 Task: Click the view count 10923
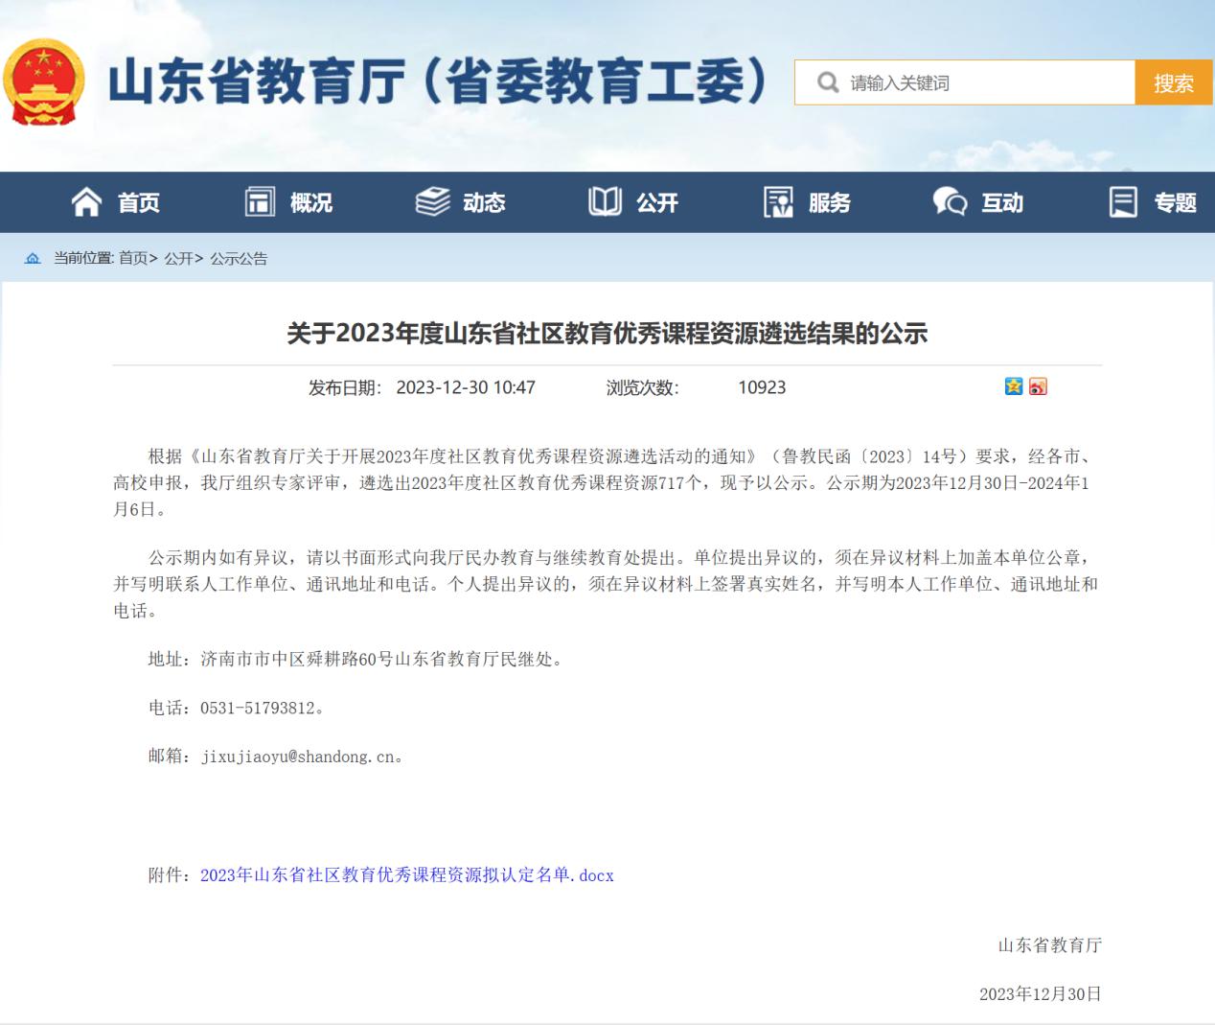[762, 387]
